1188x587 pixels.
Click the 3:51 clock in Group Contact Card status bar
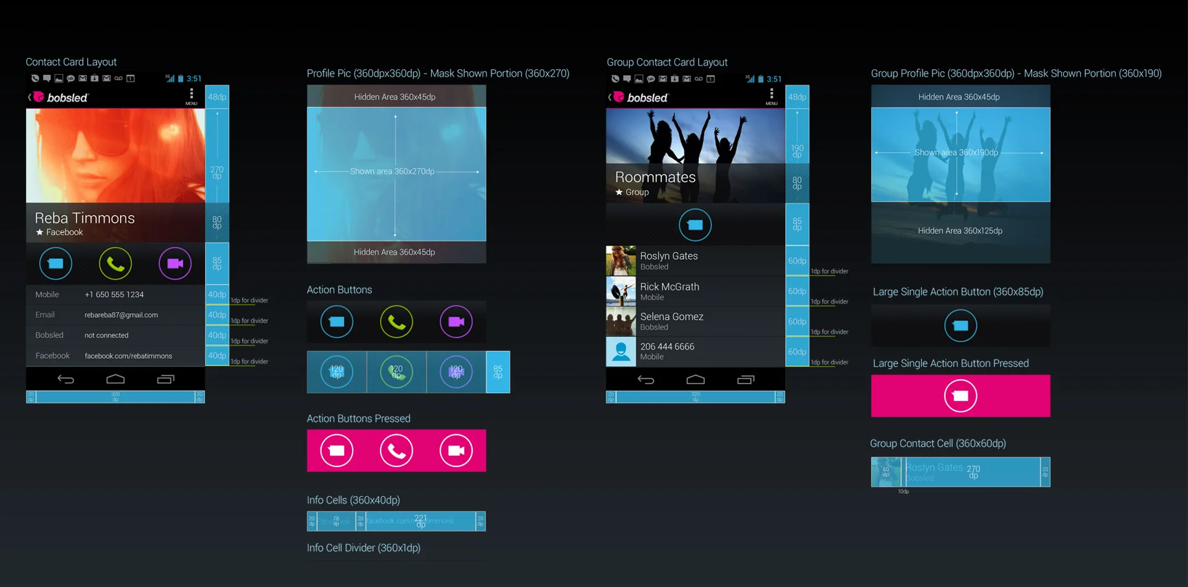pos(774,79)
